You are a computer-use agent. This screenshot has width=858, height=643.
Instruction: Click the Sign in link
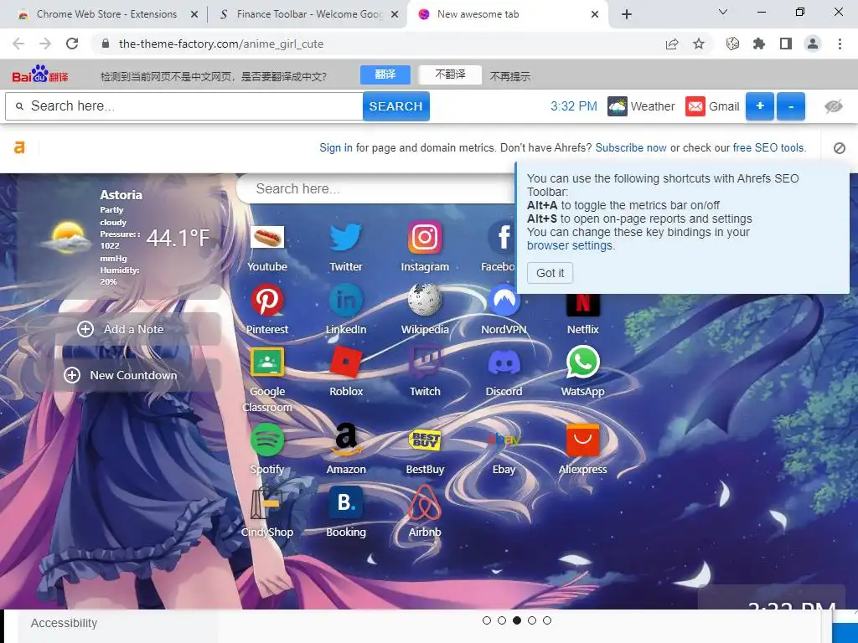coord(336,147)
